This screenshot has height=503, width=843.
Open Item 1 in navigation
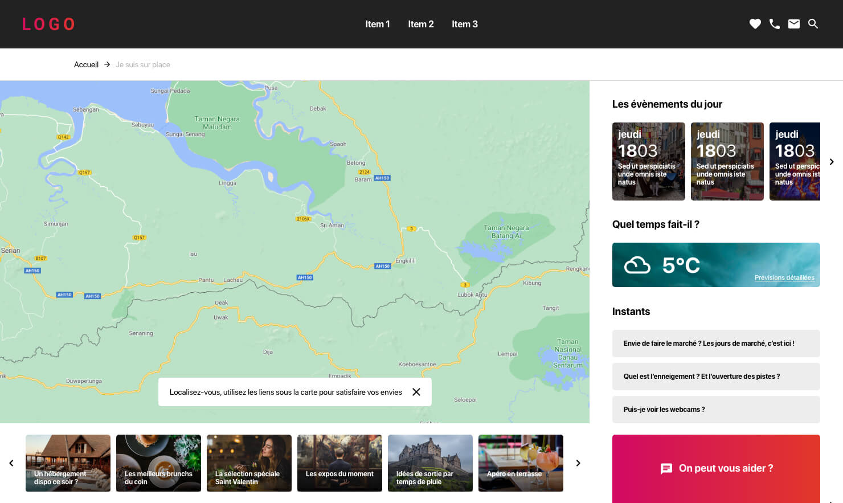click(x=378, y=24)
